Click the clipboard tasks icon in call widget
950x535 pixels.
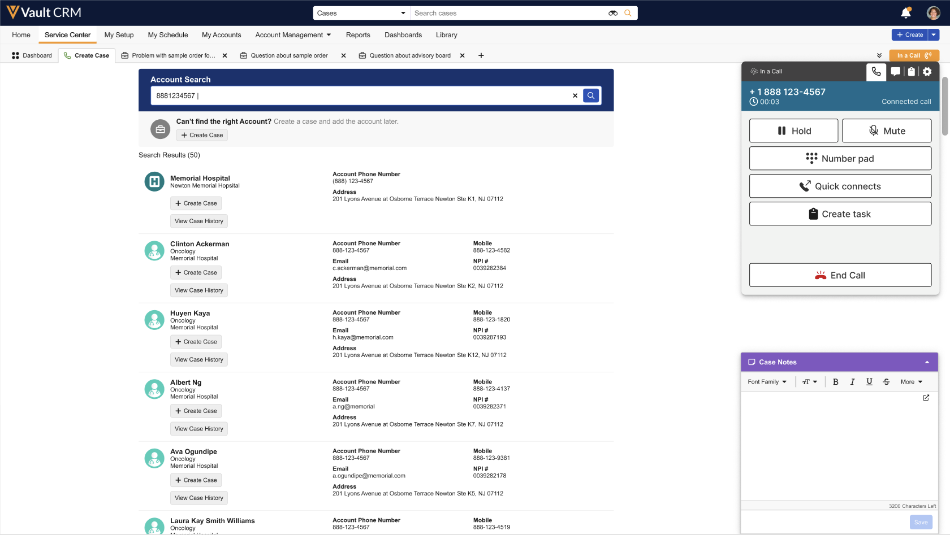tap(912, 72)
